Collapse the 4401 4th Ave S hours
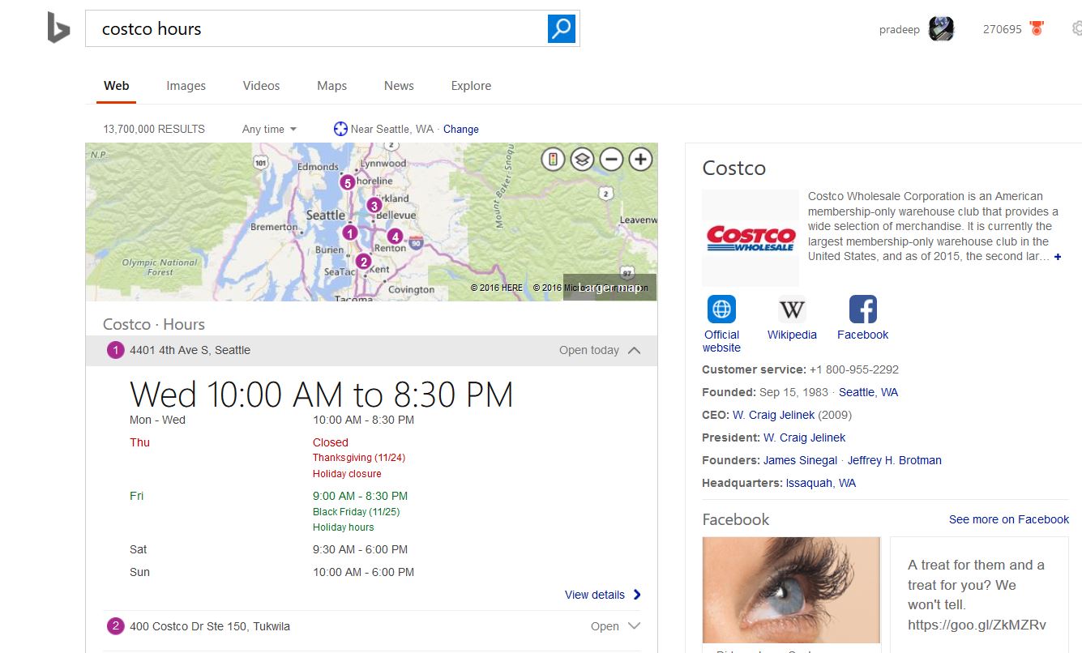Image resolution: width=1082 pixels, height=653 pixels. pyautogui.click(x=635, y=350)
